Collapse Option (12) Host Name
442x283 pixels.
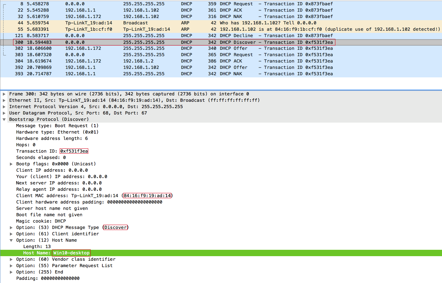pyautogui.click(x=11, y=240)
